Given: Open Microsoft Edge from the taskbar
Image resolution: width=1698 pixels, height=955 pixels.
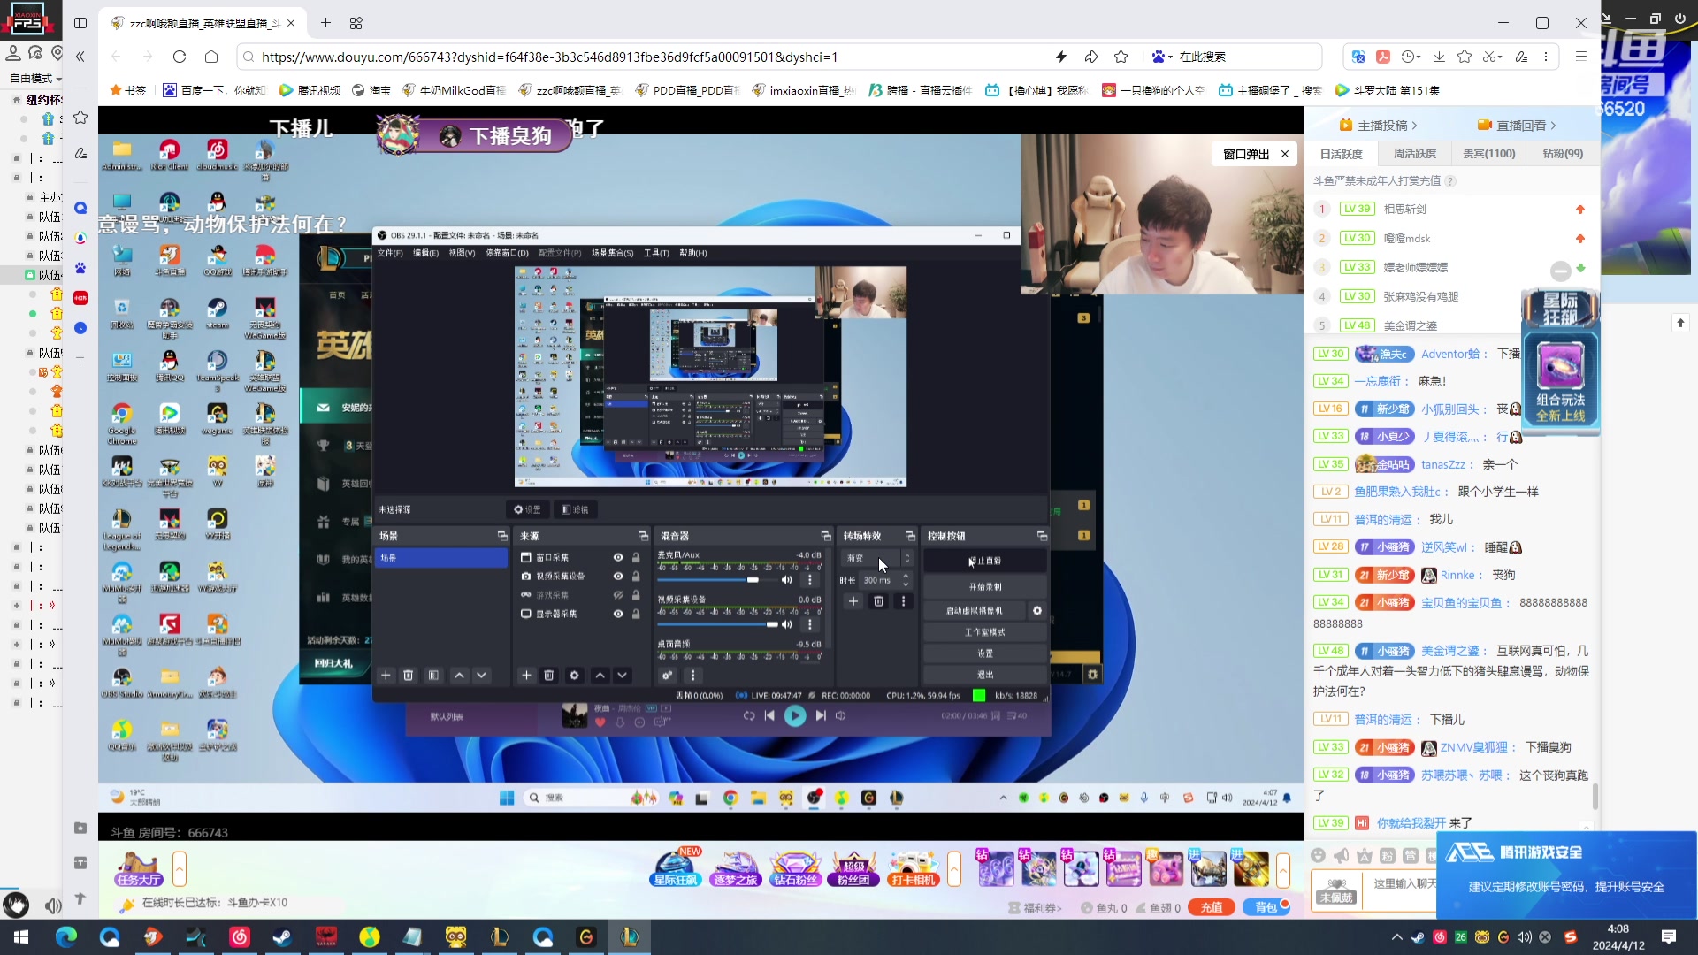Looking at the screenshot, I should (x=66, y=937).
